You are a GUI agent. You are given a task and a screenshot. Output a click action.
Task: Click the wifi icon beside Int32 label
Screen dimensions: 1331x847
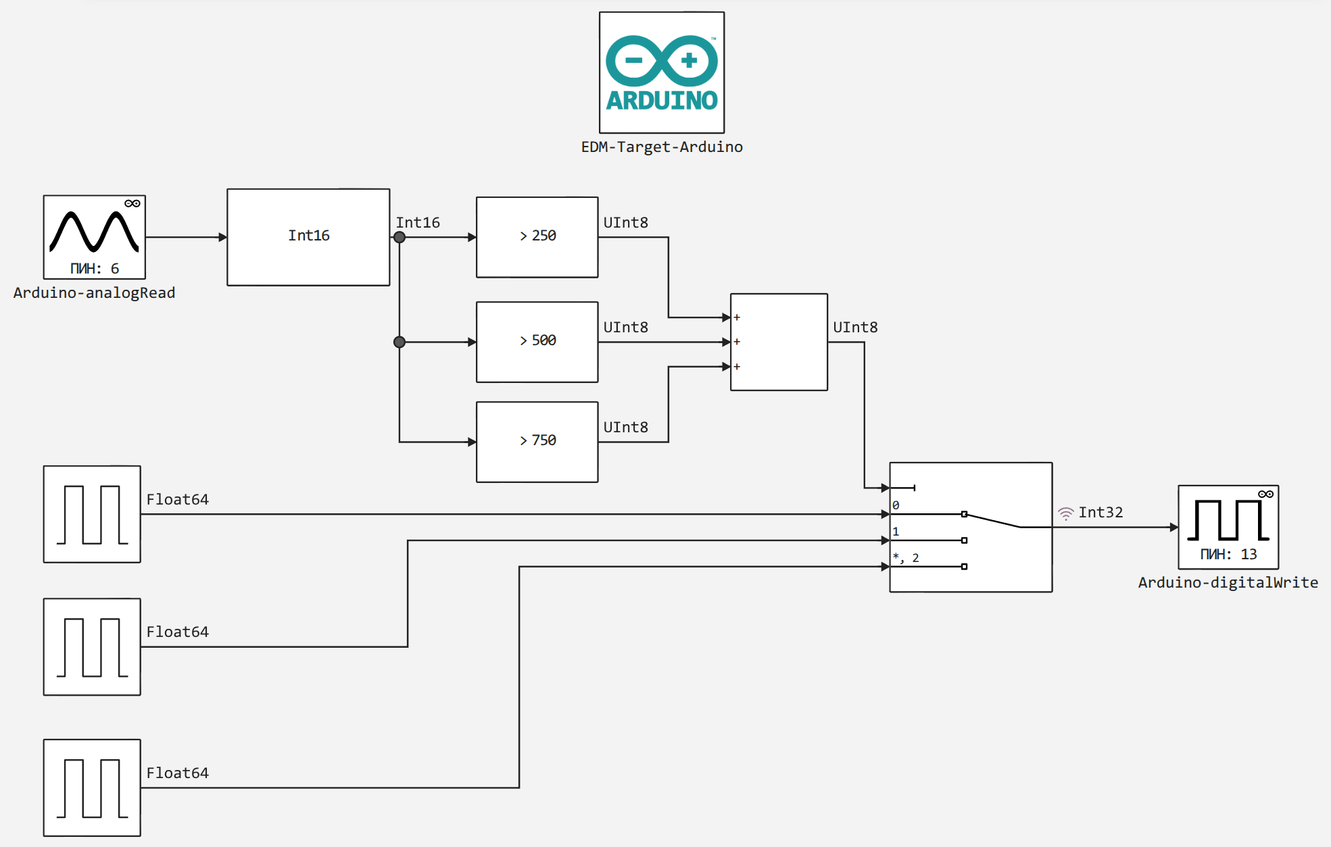pyautogui.click(x=1065, y=513)
